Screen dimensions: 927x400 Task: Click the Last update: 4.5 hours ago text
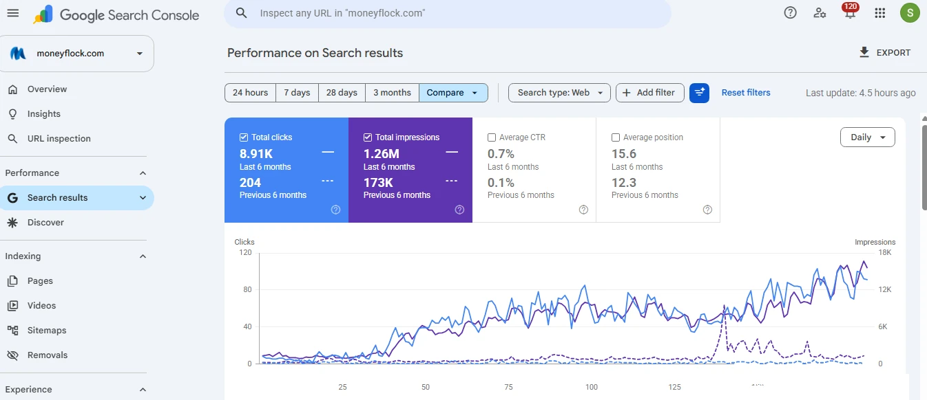click(861, 93)
